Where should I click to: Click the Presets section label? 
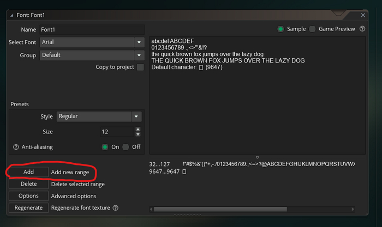pos(20,105)
